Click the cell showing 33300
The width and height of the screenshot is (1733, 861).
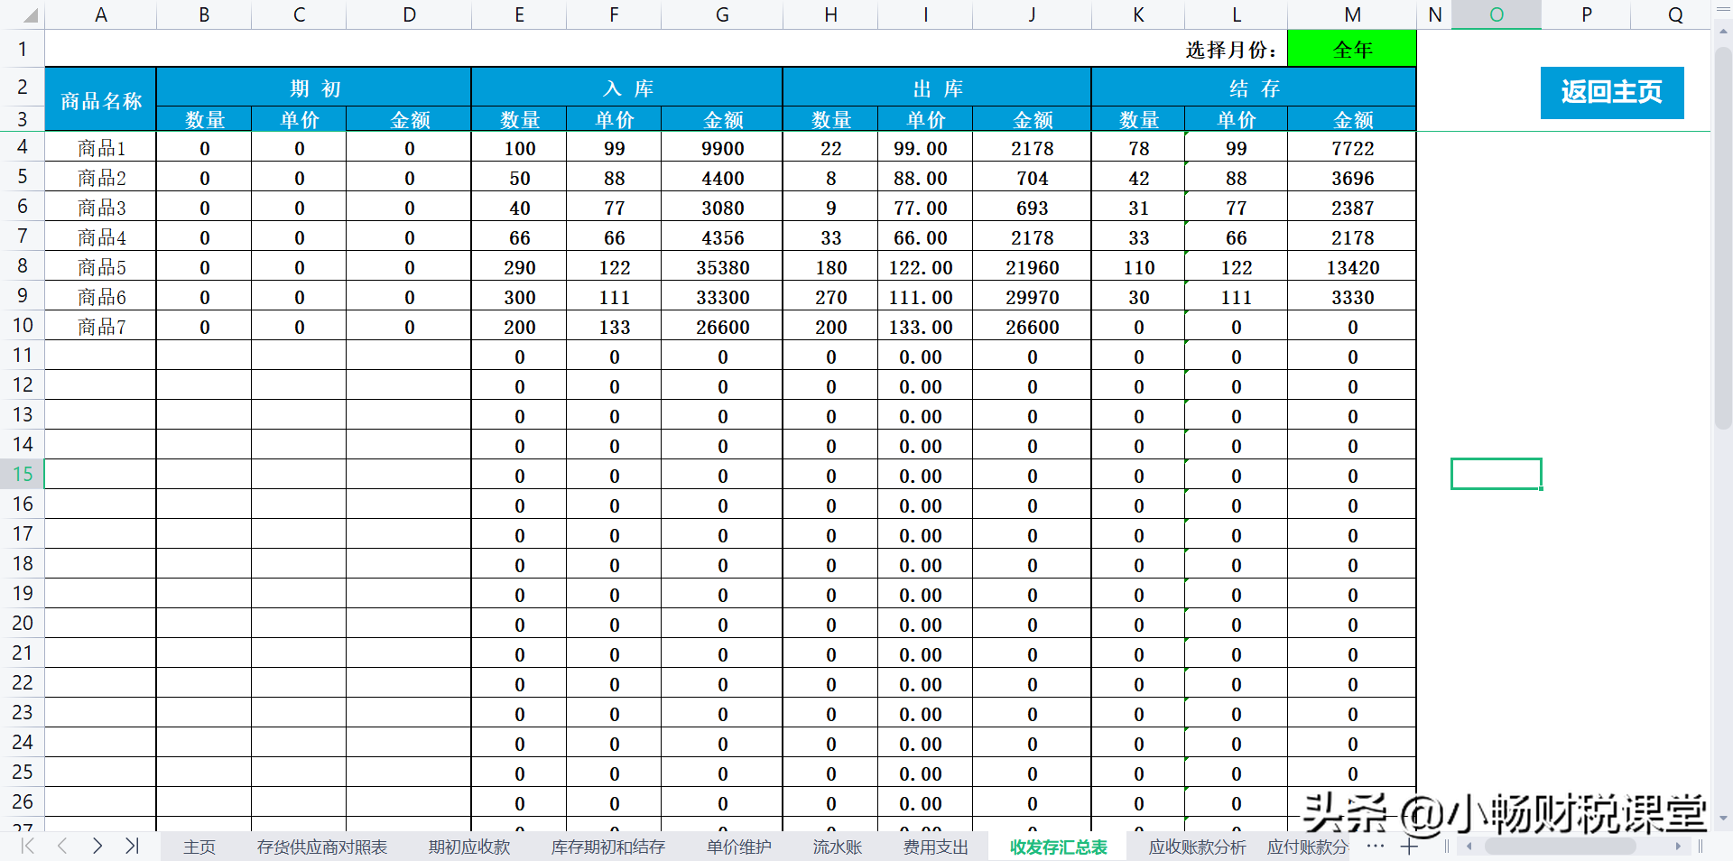click(x=722, y=296)
